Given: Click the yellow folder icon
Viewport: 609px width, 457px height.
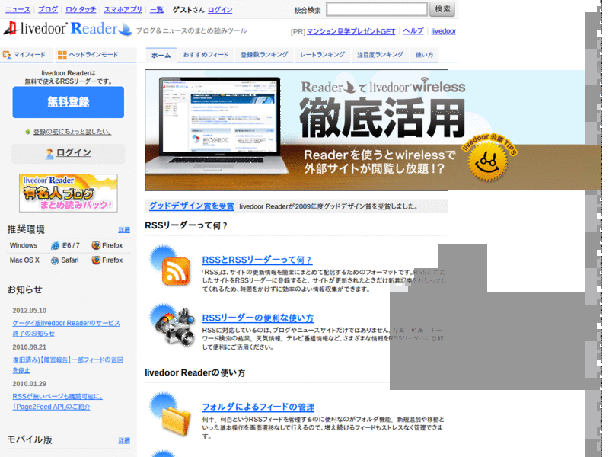Looking at the screenshot, I should (177, 420).
